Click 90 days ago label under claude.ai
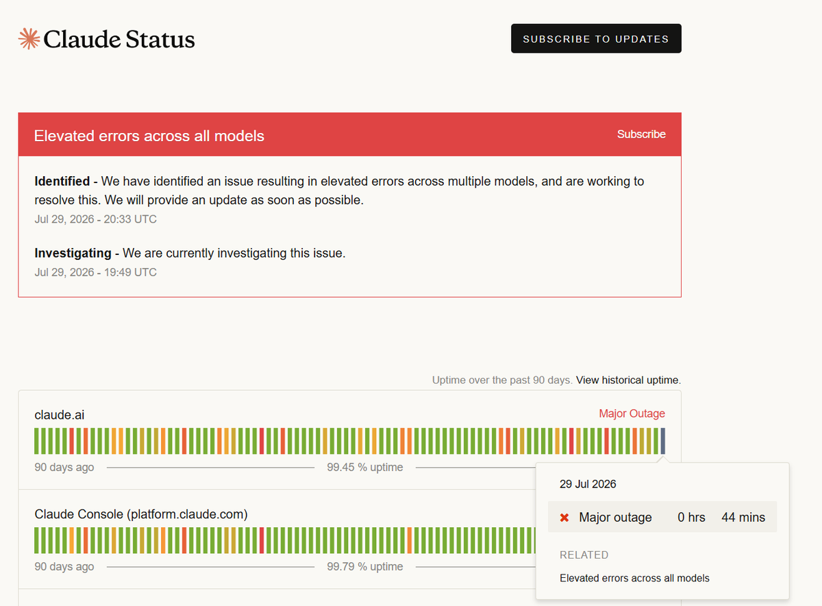822x606 pixels. click(64, 468)
